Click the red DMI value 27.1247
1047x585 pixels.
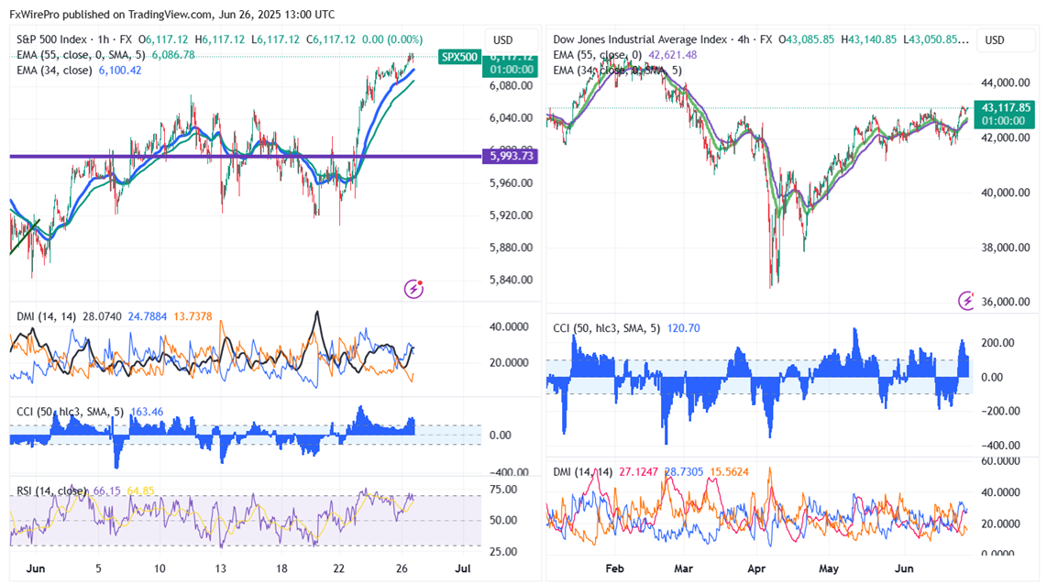[x=638, y=471]
